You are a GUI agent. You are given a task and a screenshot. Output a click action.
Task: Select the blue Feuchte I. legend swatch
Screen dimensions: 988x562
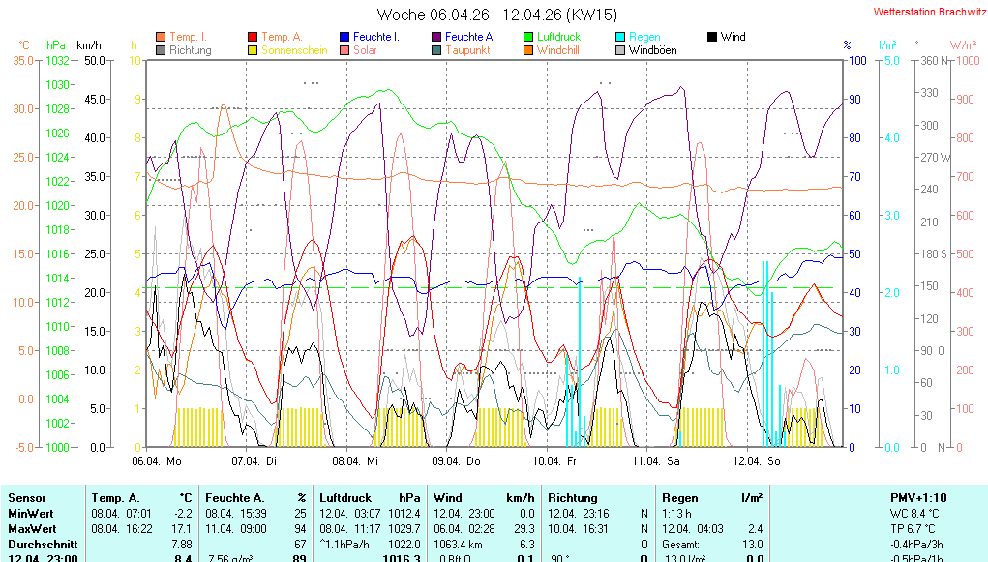click(344, 37)
